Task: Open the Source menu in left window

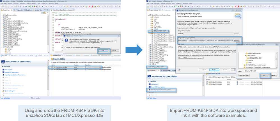Action: [x=10, y=4]
